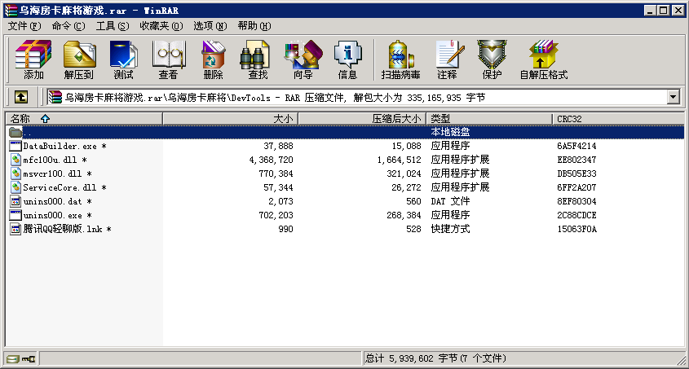Launch the Wizard (向导) icon
689x369 pixels.
303,60
